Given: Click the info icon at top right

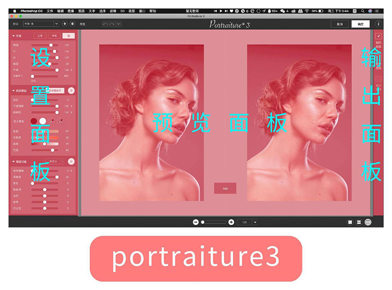Looking at the screenshot, I should click(x=378, y=24).
